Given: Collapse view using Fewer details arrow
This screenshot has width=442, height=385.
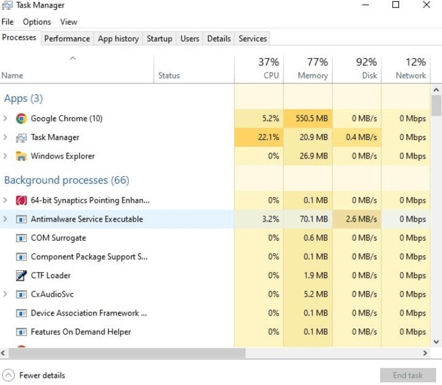Looking at the screenshot, I should (x=9, y=375).
